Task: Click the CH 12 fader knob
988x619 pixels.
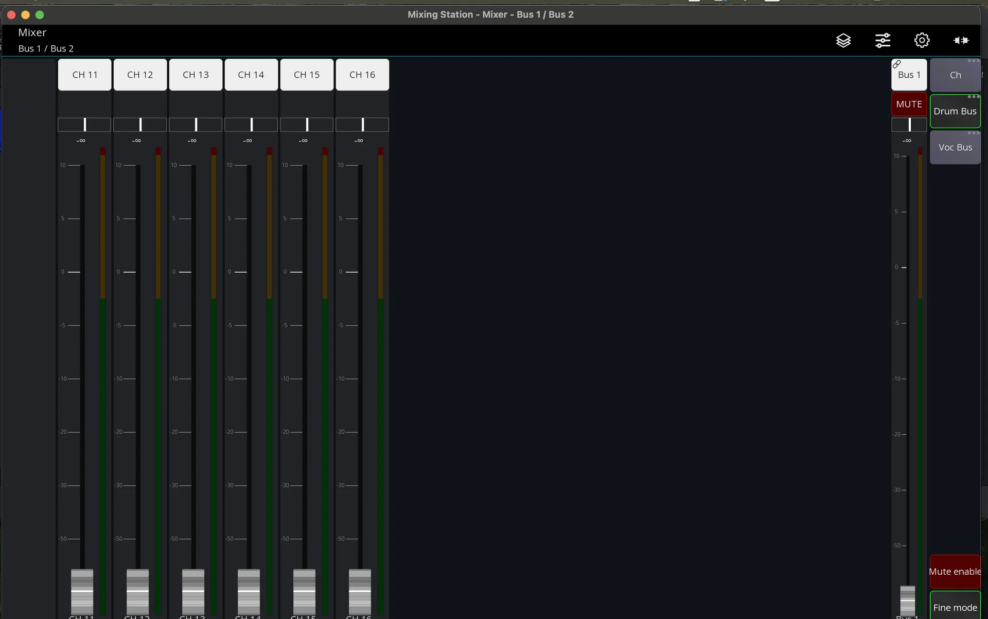Action: (137, 591)
